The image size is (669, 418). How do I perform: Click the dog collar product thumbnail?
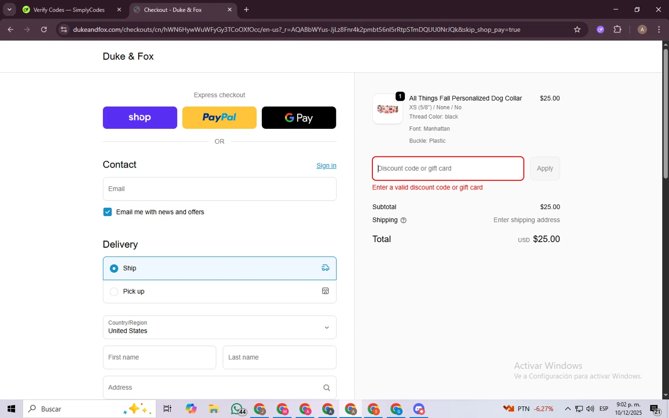pos(387,109)
